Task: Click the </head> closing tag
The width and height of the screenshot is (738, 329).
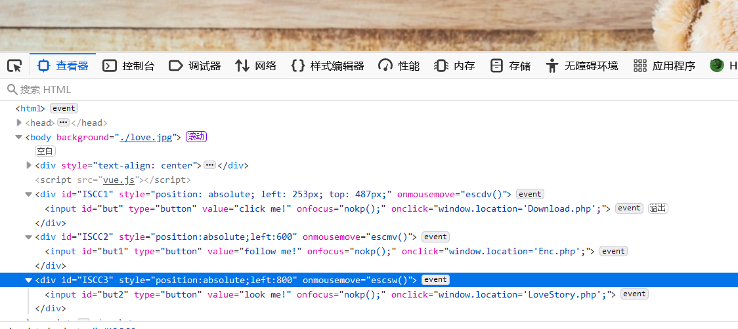Action: pyautogui.click(x=89, y=123)
